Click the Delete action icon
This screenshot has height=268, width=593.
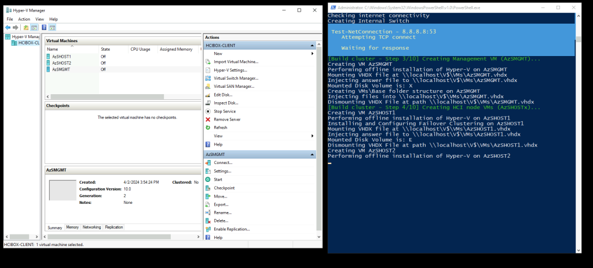208,221
